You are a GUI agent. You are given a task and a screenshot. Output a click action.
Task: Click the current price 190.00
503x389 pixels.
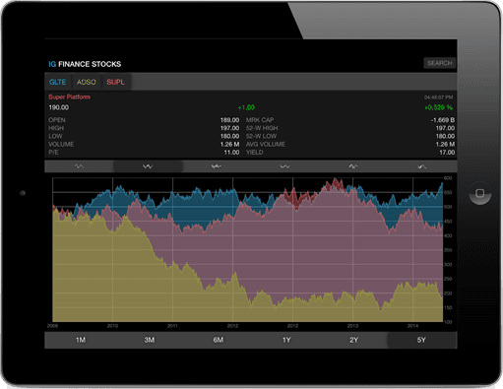[x=59, y=107]
